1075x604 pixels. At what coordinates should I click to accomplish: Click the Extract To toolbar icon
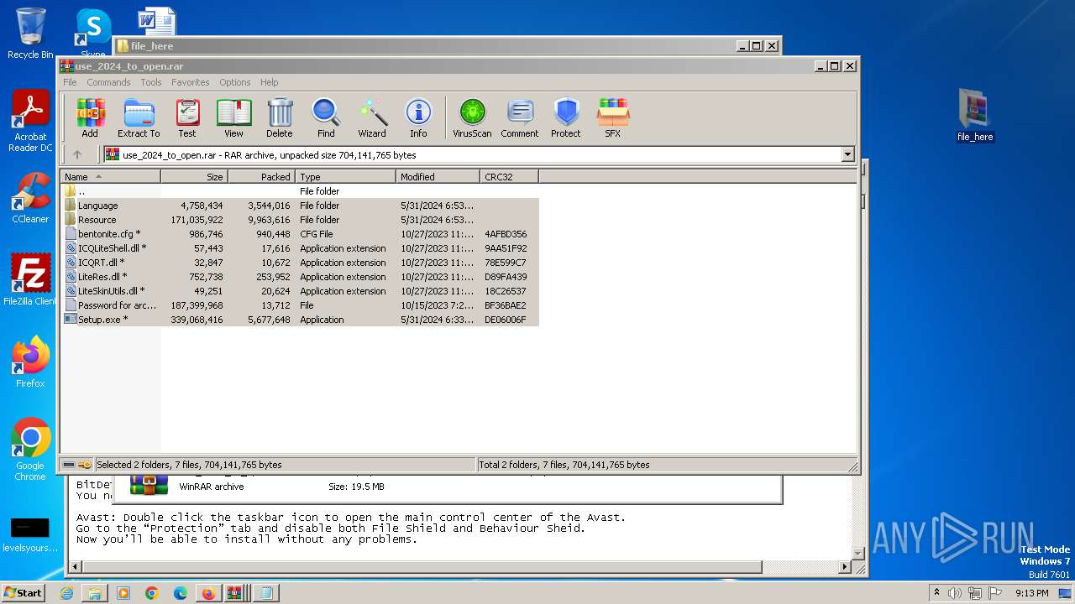point(139,117)
